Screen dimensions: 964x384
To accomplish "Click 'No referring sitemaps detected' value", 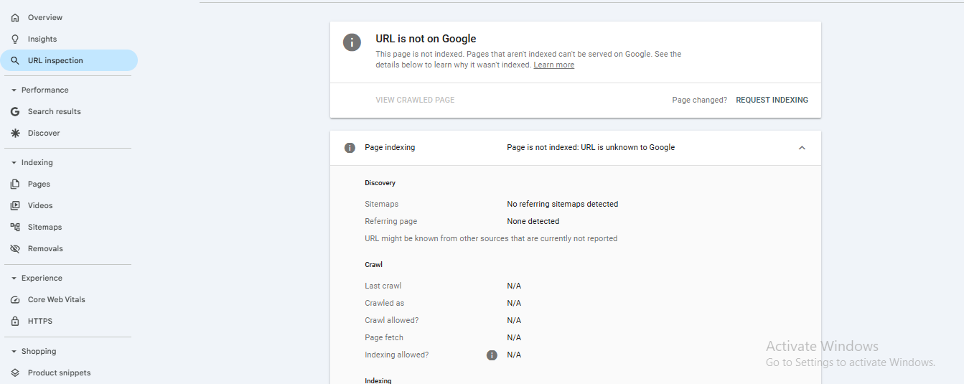I will [x=562, y=204].
